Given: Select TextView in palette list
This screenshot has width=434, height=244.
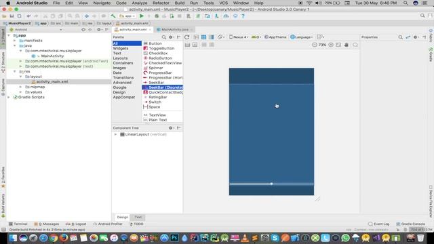Looking at the screenshot, I should coord(157,115).
